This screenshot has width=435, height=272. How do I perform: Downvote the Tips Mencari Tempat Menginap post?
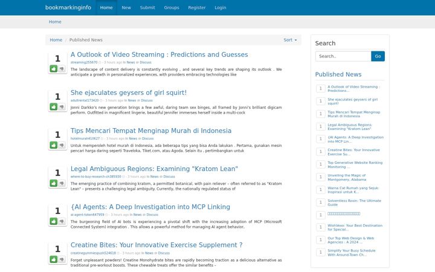click(x=62, y=145)
